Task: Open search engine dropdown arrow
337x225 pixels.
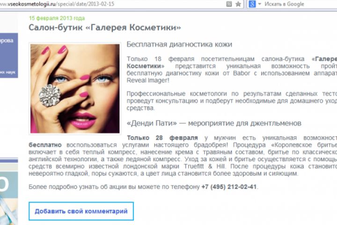Action: pyautogui.click(x=259, y=4)
